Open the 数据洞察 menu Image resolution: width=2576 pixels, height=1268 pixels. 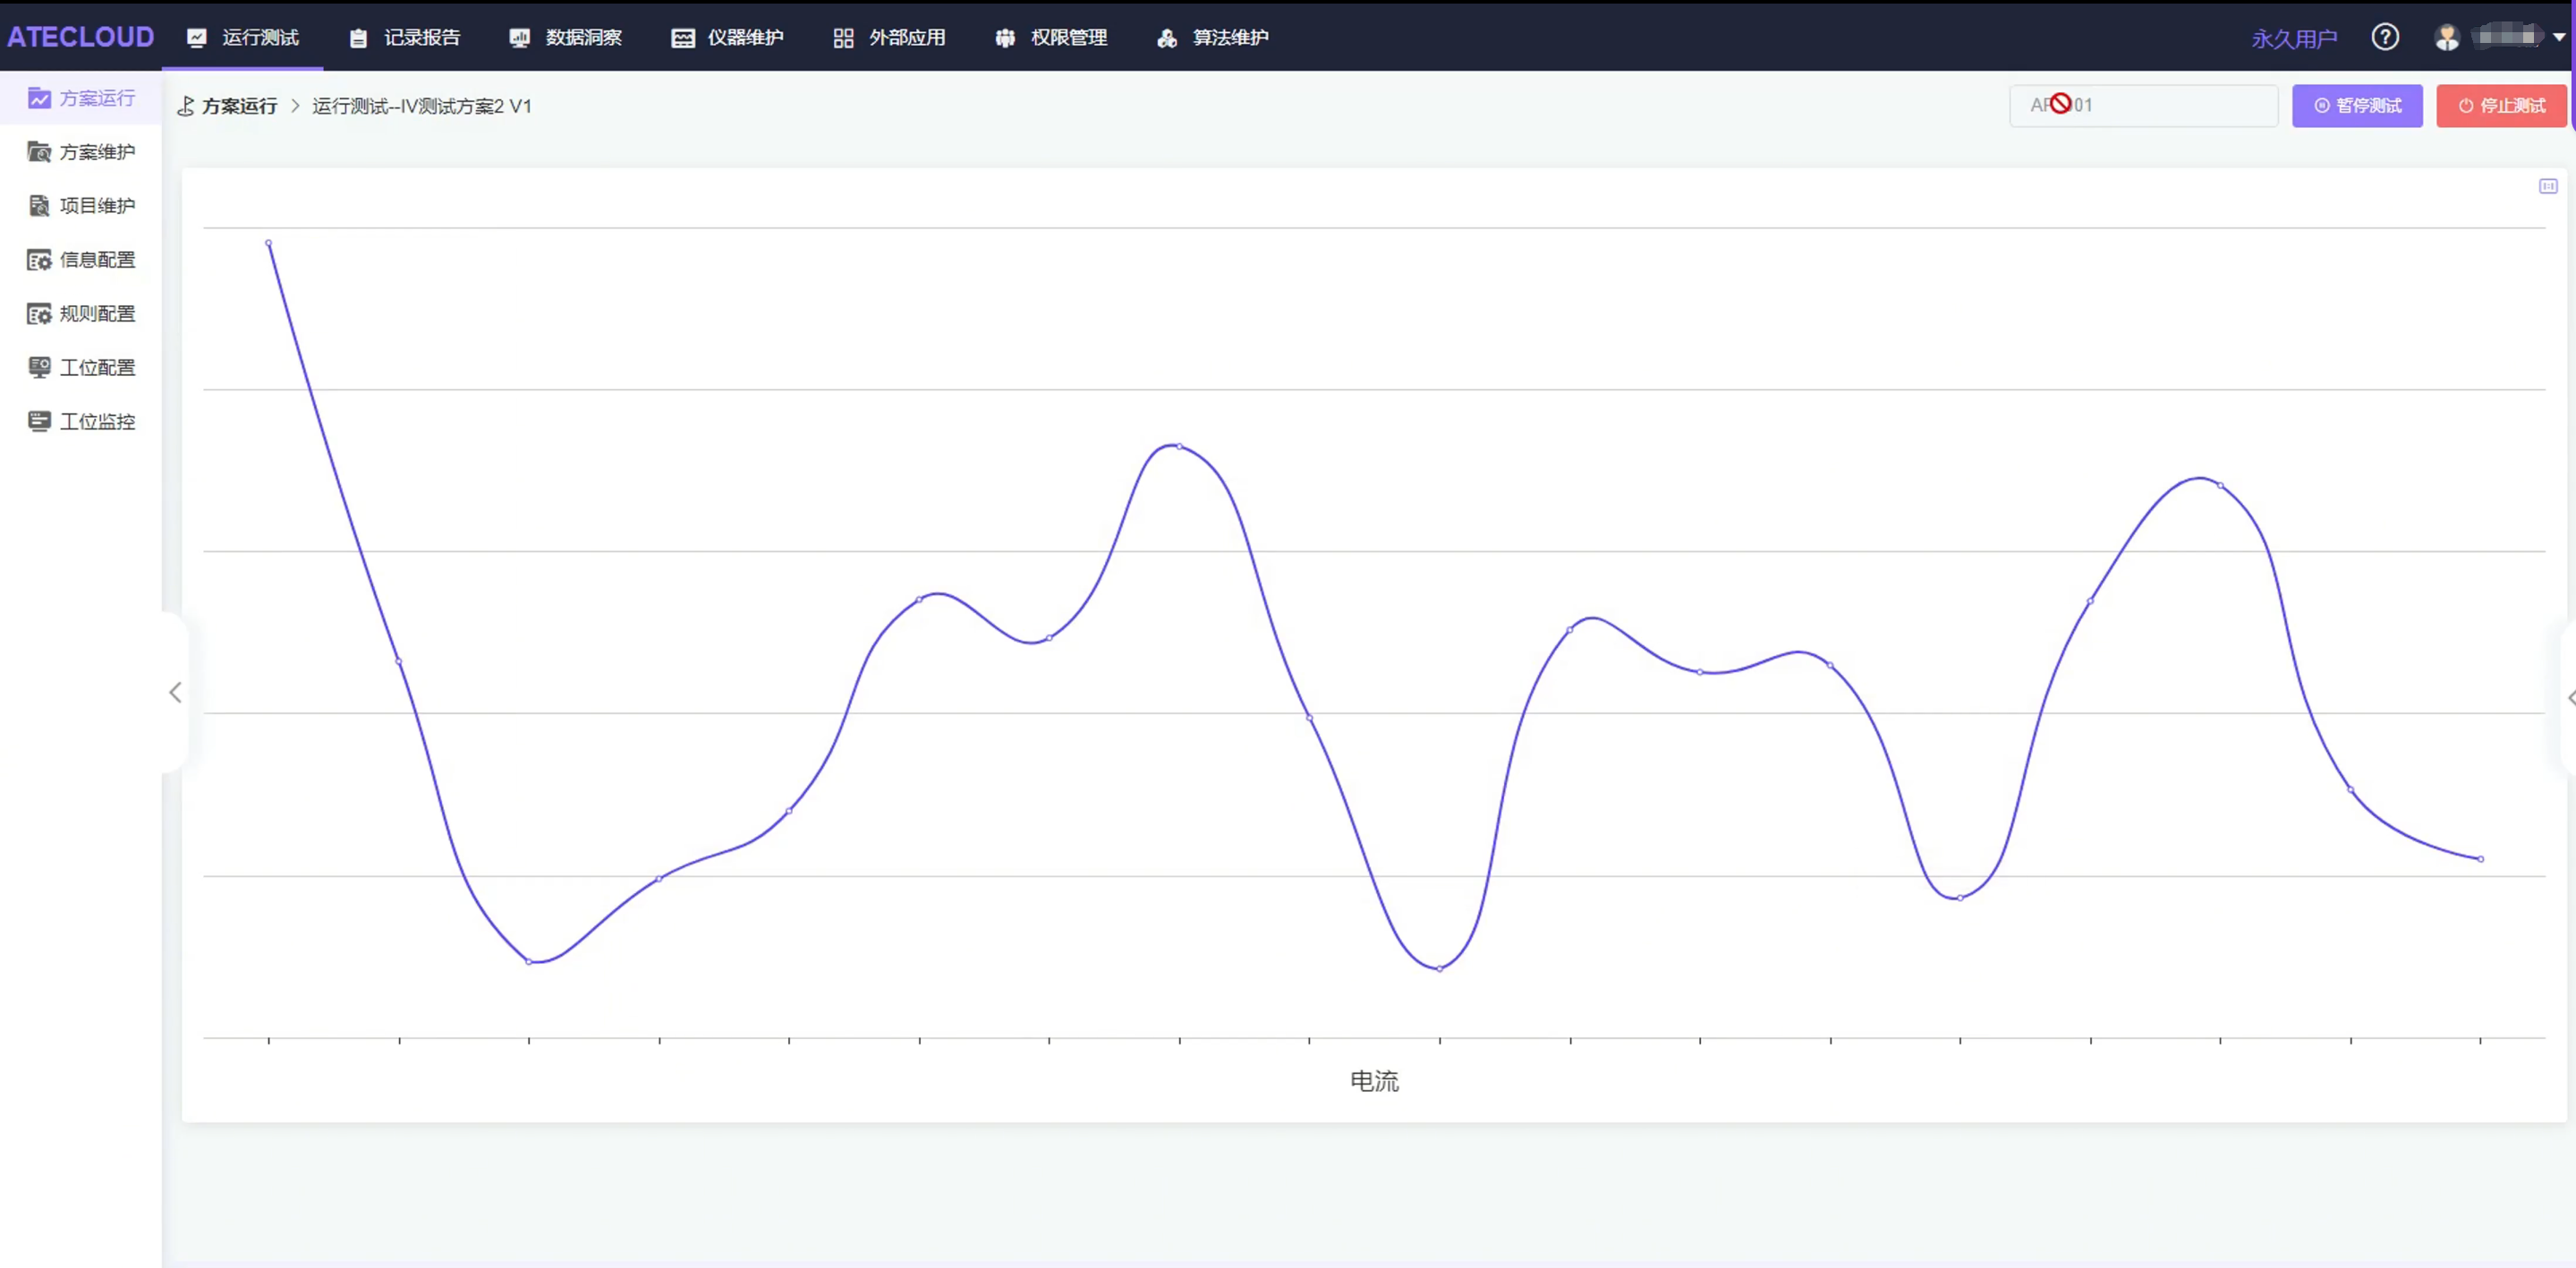566,37
